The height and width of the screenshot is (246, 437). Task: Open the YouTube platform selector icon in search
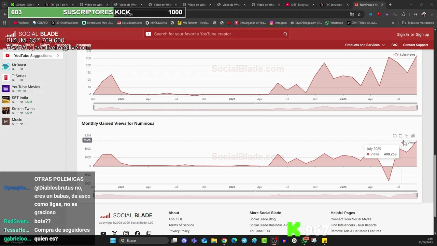click(x=148, y=34)
